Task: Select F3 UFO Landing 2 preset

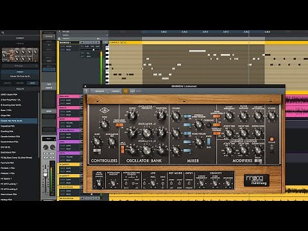Action: [19, 189]
